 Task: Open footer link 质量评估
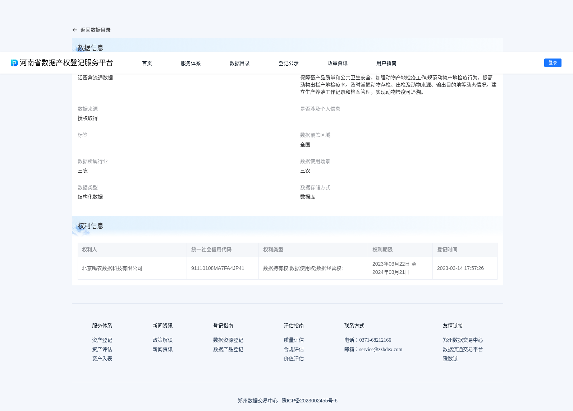tap(294, 340)
